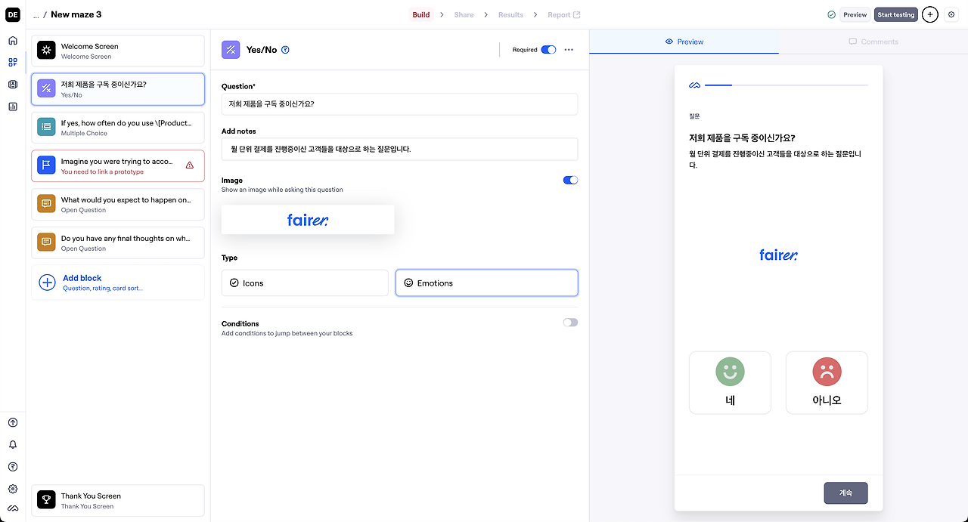
Task: Toggle the Required switch
Action: click(x=548, y=50)
